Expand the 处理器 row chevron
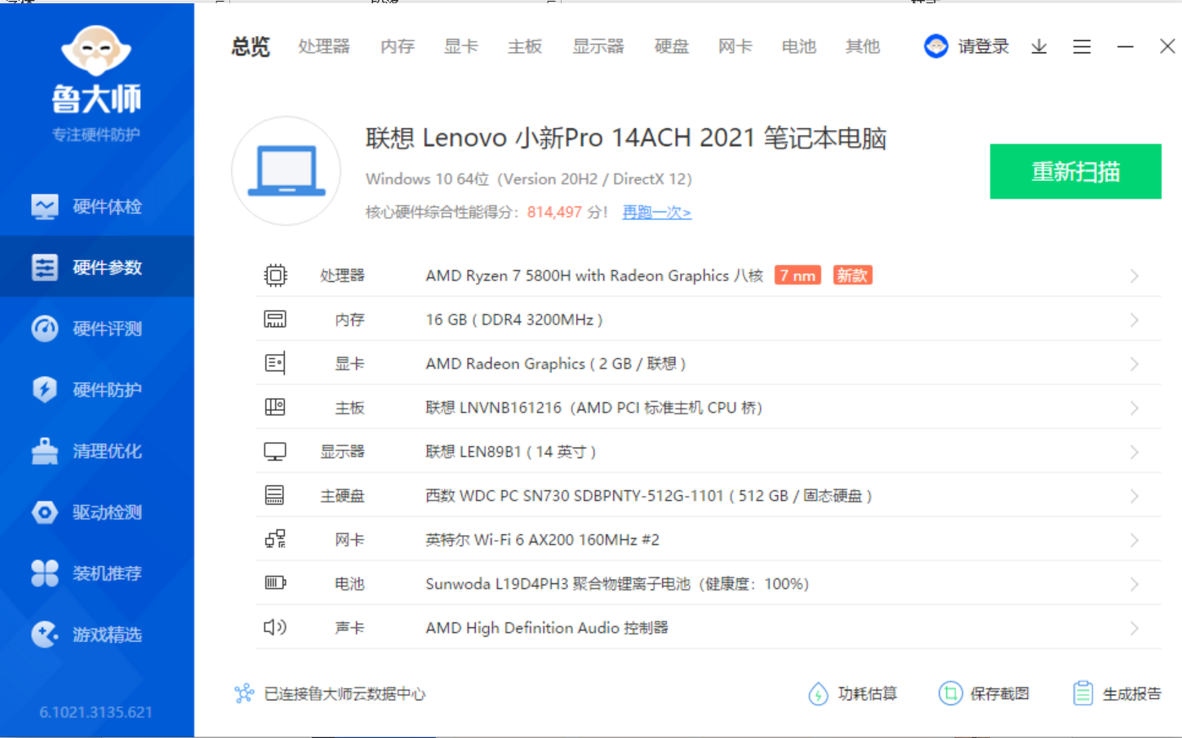The image size is (1182, 738). tap(1135, 276)
